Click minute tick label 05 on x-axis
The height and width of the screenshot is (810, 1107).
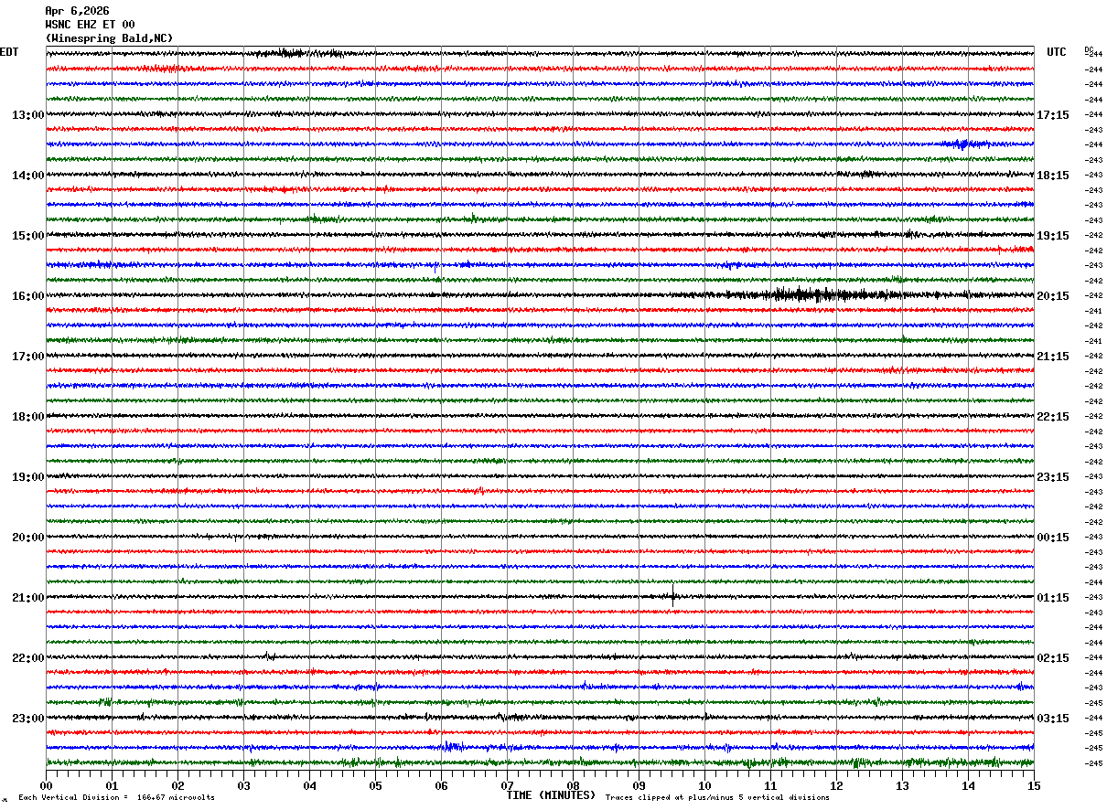point(375,785)
